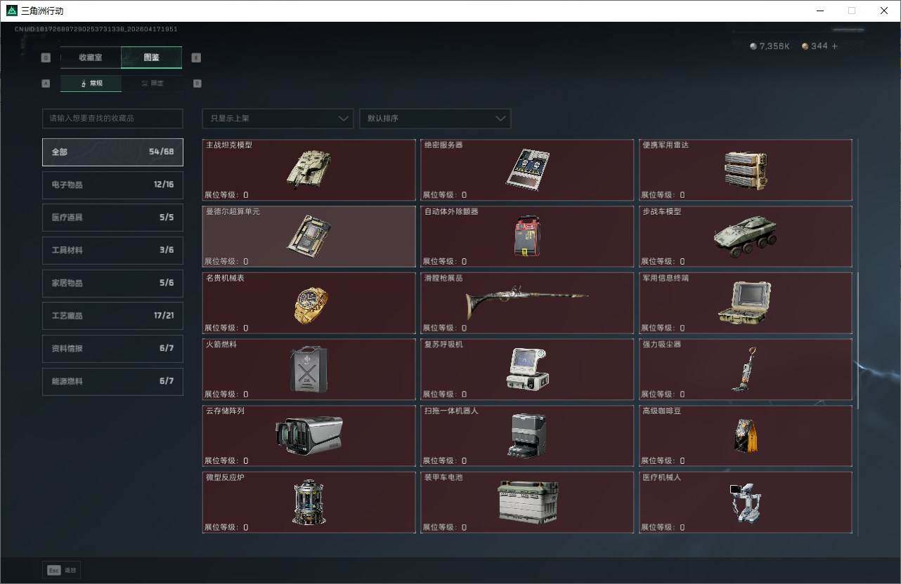901x584 pixels.
Task: Click the plus icon beside 344 currency
Action: click(835, 46)
